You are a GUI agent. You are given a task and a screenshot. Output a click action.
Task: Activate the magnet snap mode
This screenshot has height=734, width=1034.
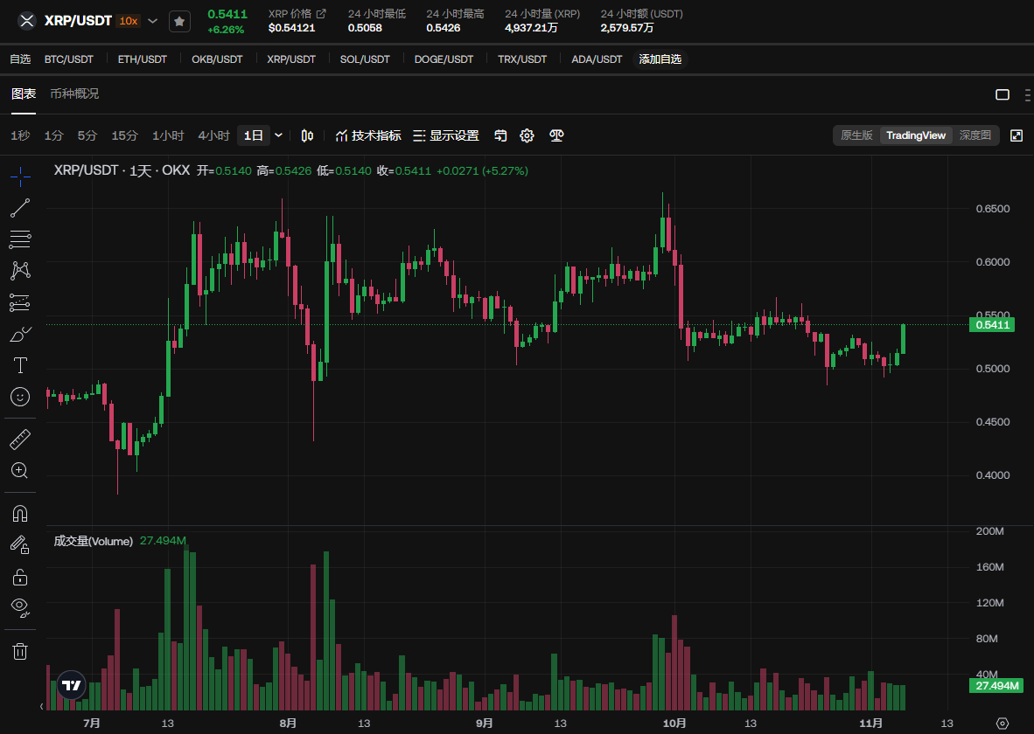[20, 513]
